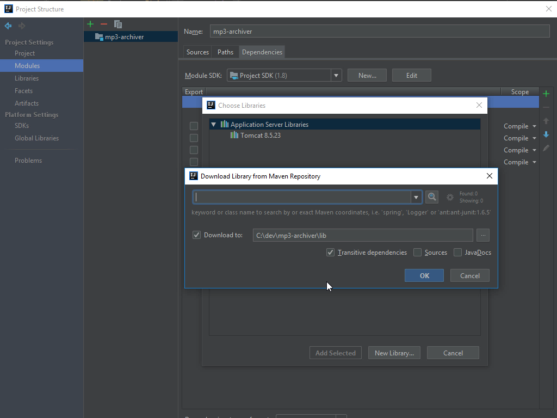Click Cancel in the Choose Libraries dialog
This screenshot has height=418, width=557.
point(453,353)
